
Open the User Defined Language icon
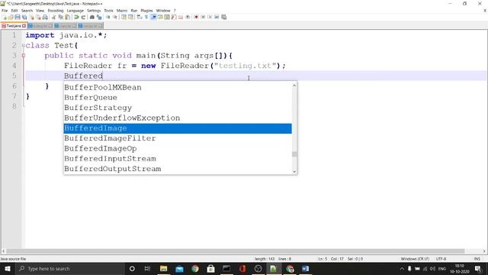pos(160,17)
